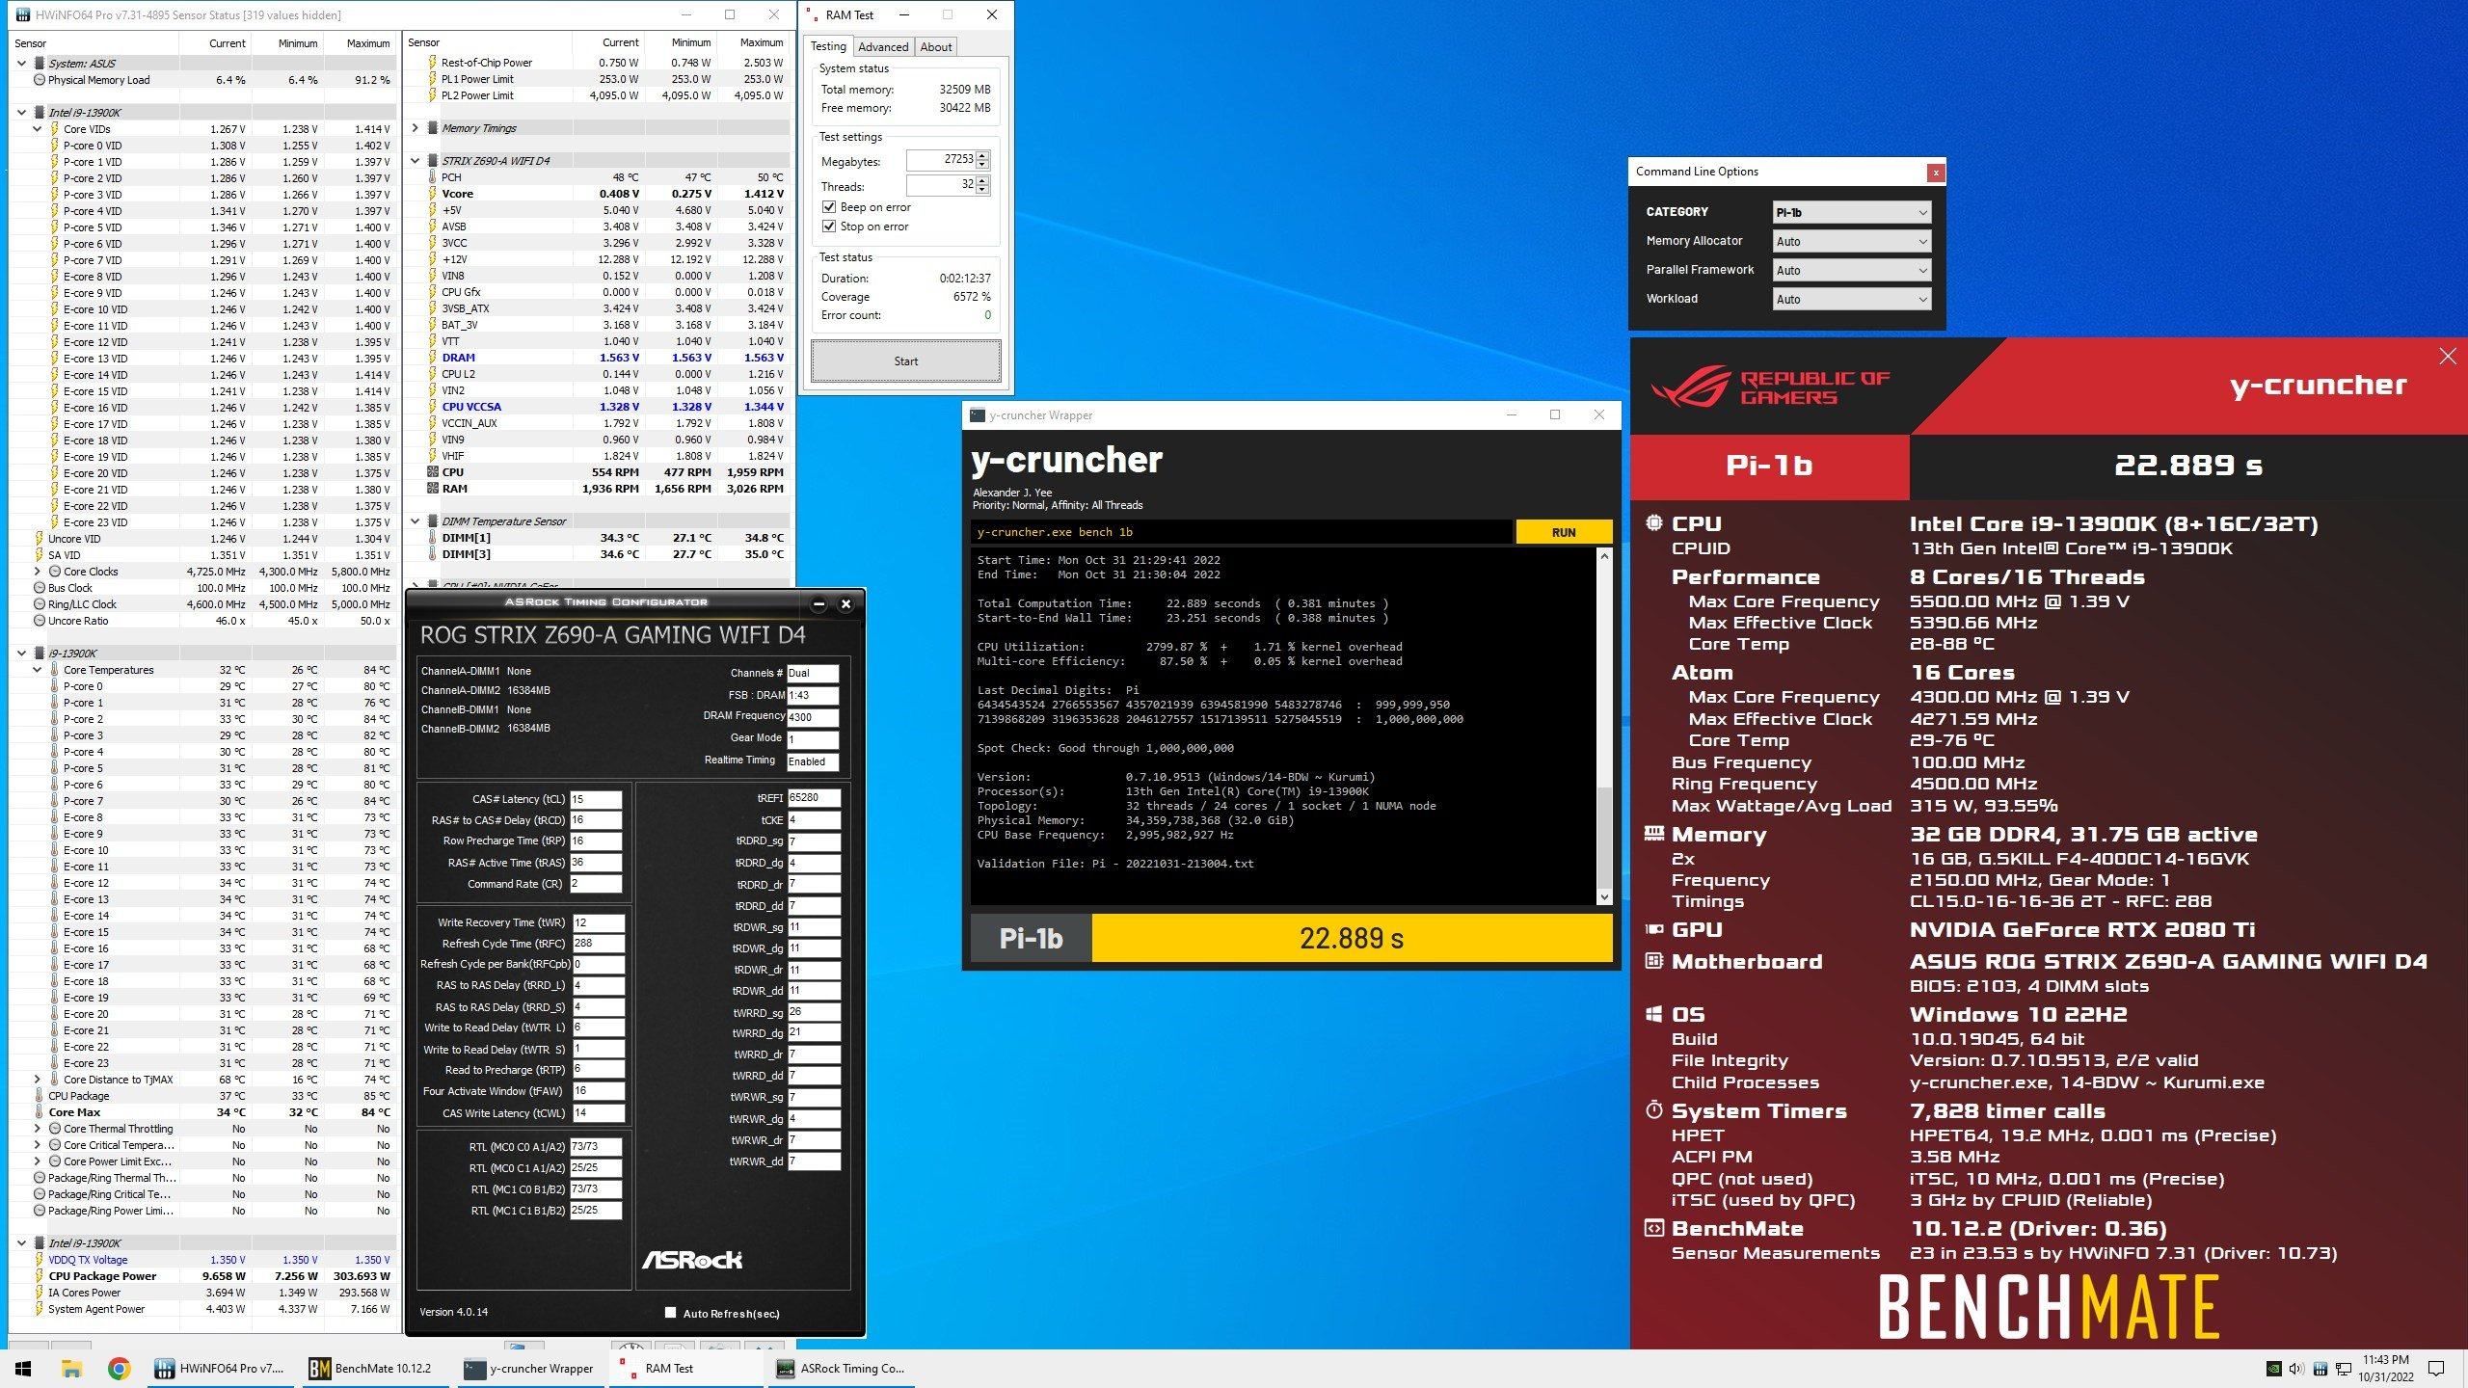Expand Core Distance to TjMAX node
This screenshot has height=1388, width=2468.
click(x=38, y=1080)
